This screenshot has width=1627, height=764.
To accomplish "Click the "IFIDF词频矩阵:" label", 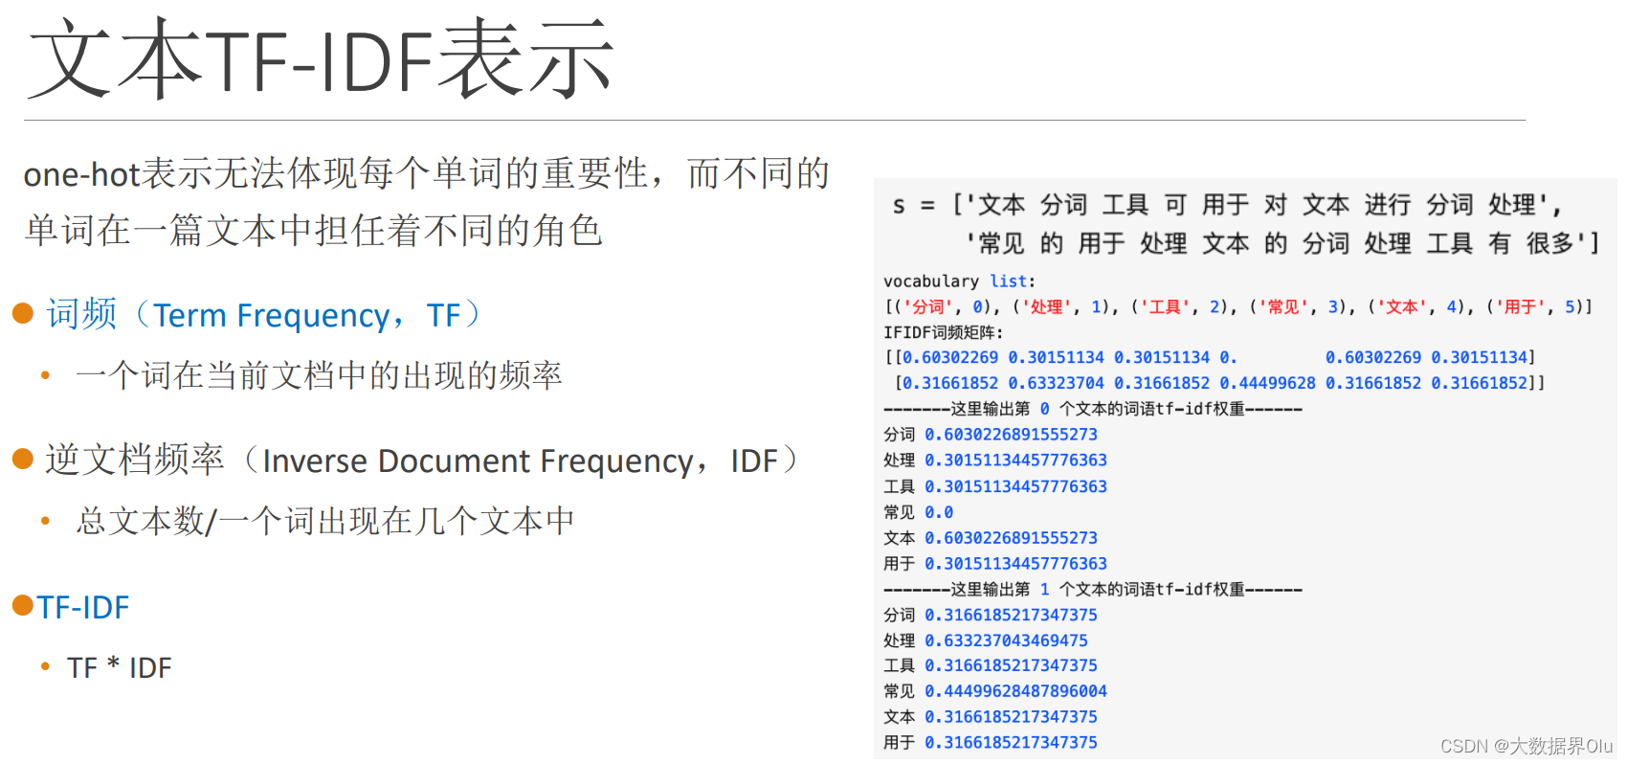I will pos(943,332).
